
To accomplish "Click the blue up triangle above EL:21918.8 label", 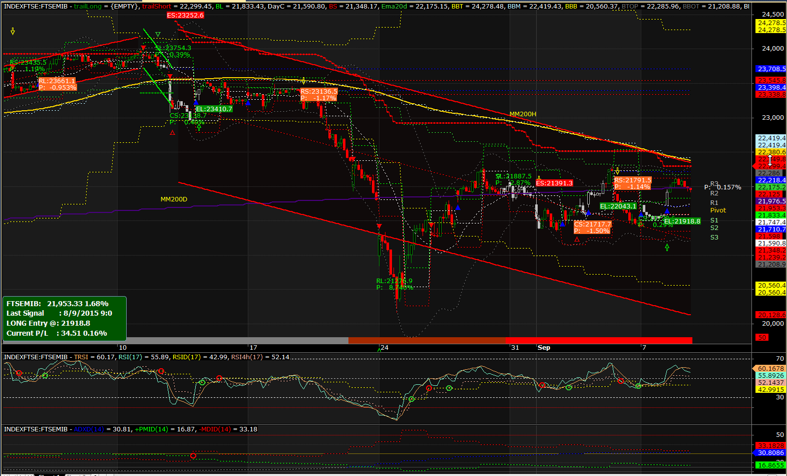I will coord(667,211).
